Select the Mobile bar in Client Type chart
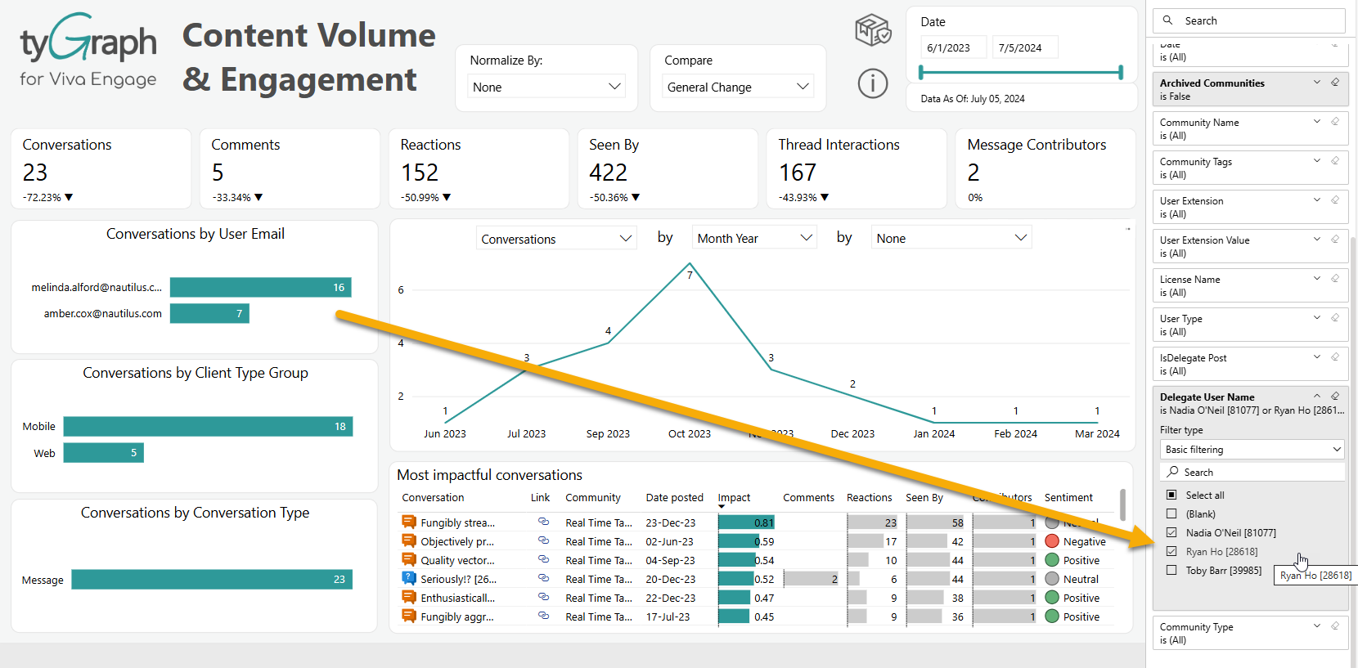The width and height of the screenshot is (1358, 668). (x=208, y=426)
